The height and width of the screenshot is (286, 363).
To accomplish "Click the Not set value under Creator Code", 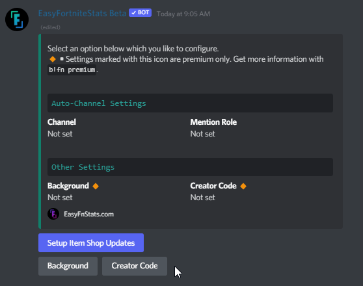I will pos(202,198).
